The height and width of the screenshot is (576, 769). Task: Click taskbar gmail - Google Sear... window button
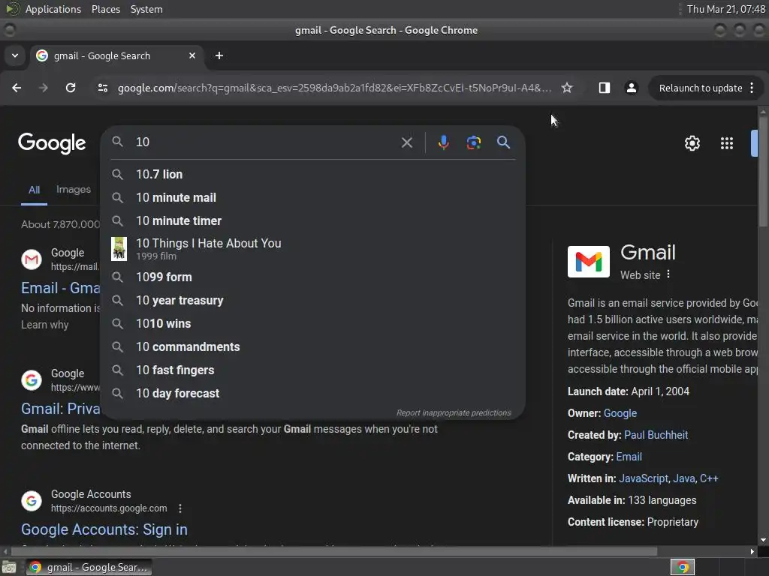(89, 567)
